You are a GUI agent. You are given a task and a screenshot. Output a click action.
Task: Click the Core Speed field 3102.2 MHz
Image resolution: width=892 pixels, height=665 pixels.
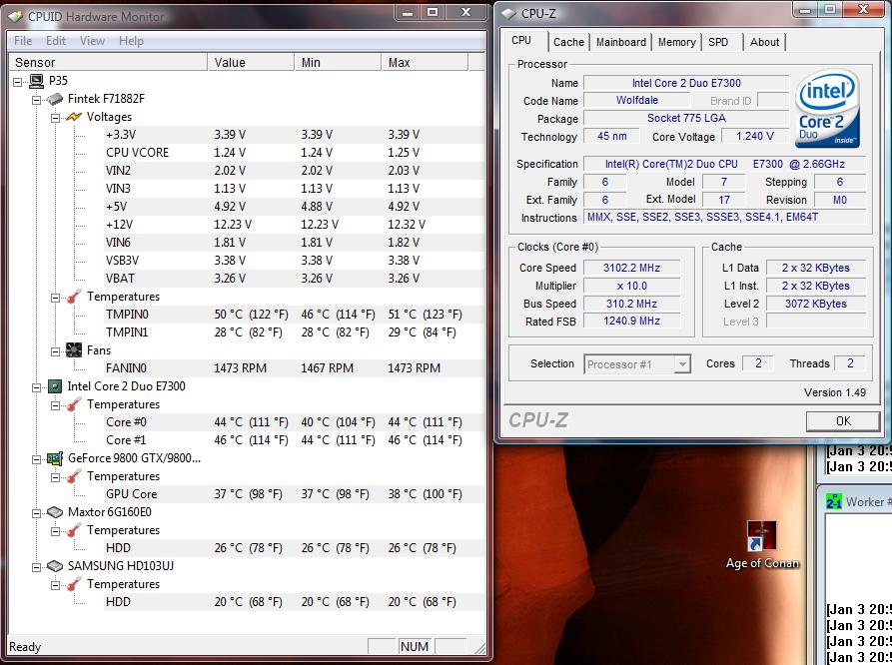(631, 268)
